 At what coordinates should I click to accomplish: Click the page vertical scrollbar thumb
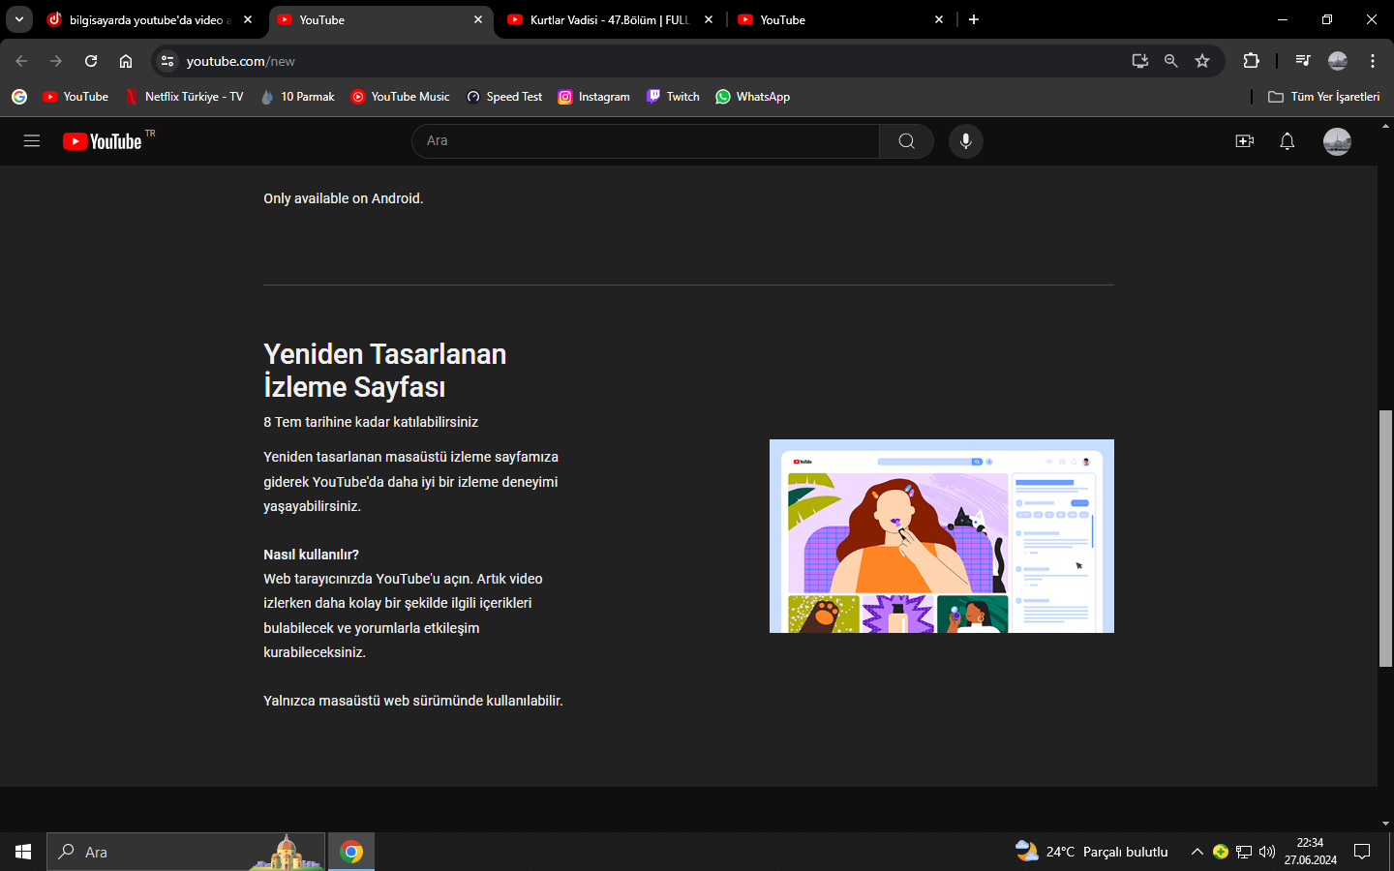(x=1386, y=538)
